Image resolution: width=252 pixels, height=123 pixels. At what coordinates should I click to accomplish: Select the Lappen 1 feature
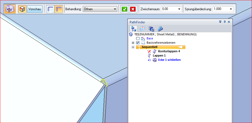tap(159, 55)
